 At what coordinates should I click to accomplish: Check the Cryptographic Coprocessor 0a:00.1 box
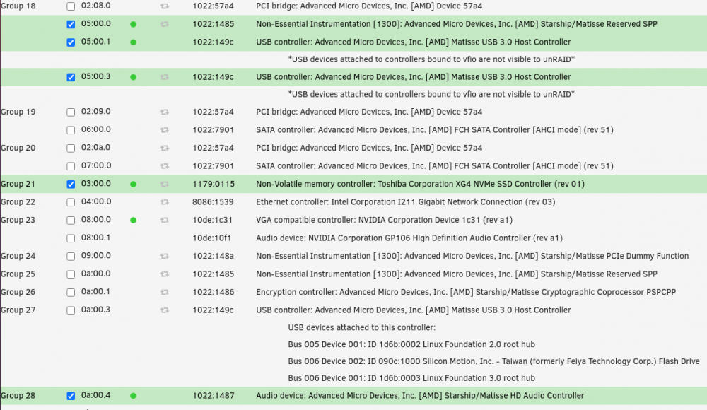click(x=71, y=292)
